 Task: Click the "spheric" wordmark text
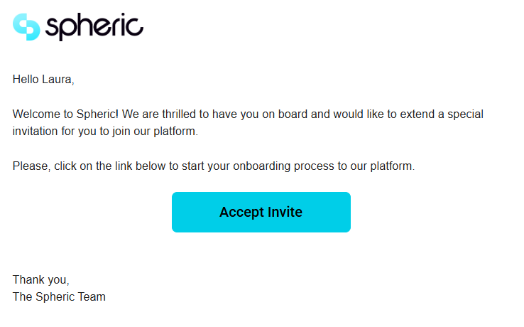94,27
